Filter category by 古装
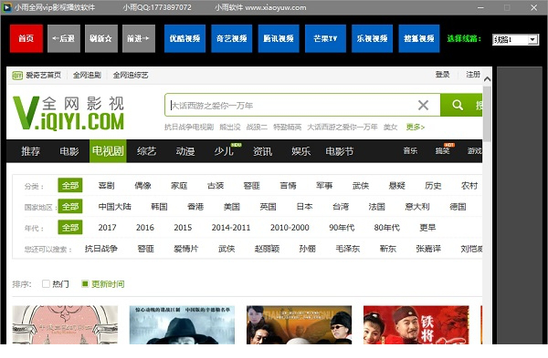 pos(216,186)
